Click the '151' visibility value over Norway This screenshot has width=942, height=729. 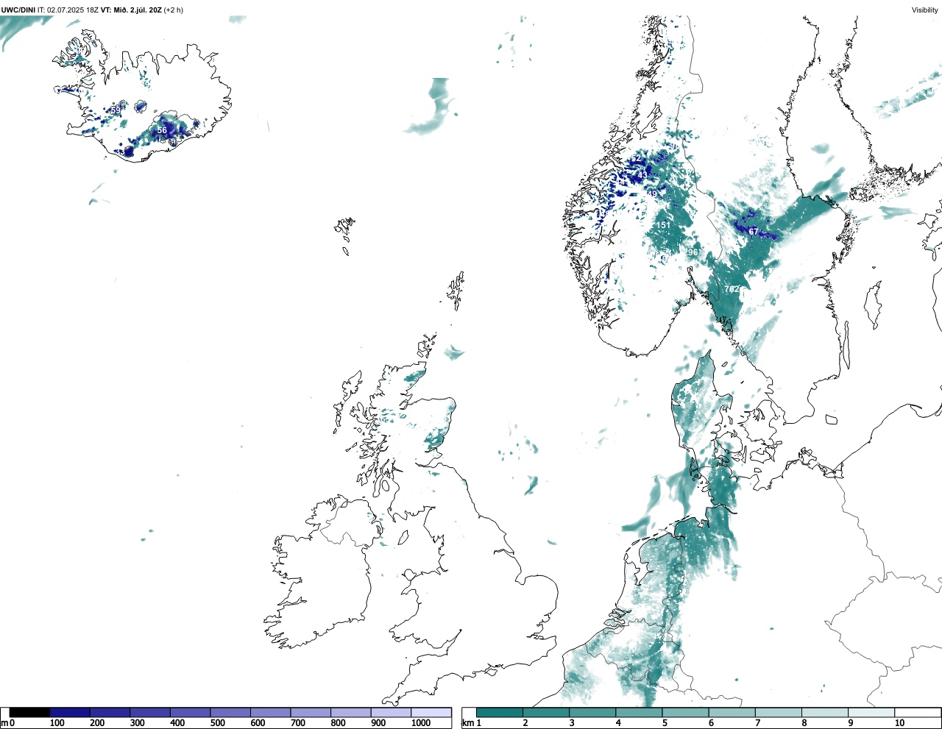pos(663,225)
